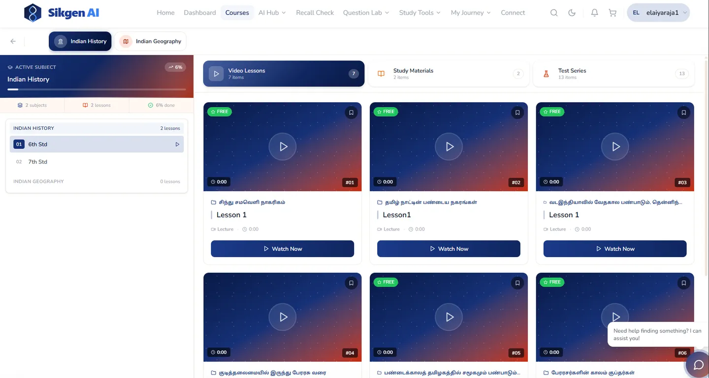Bookmark video lesson #03

[683, 113]
